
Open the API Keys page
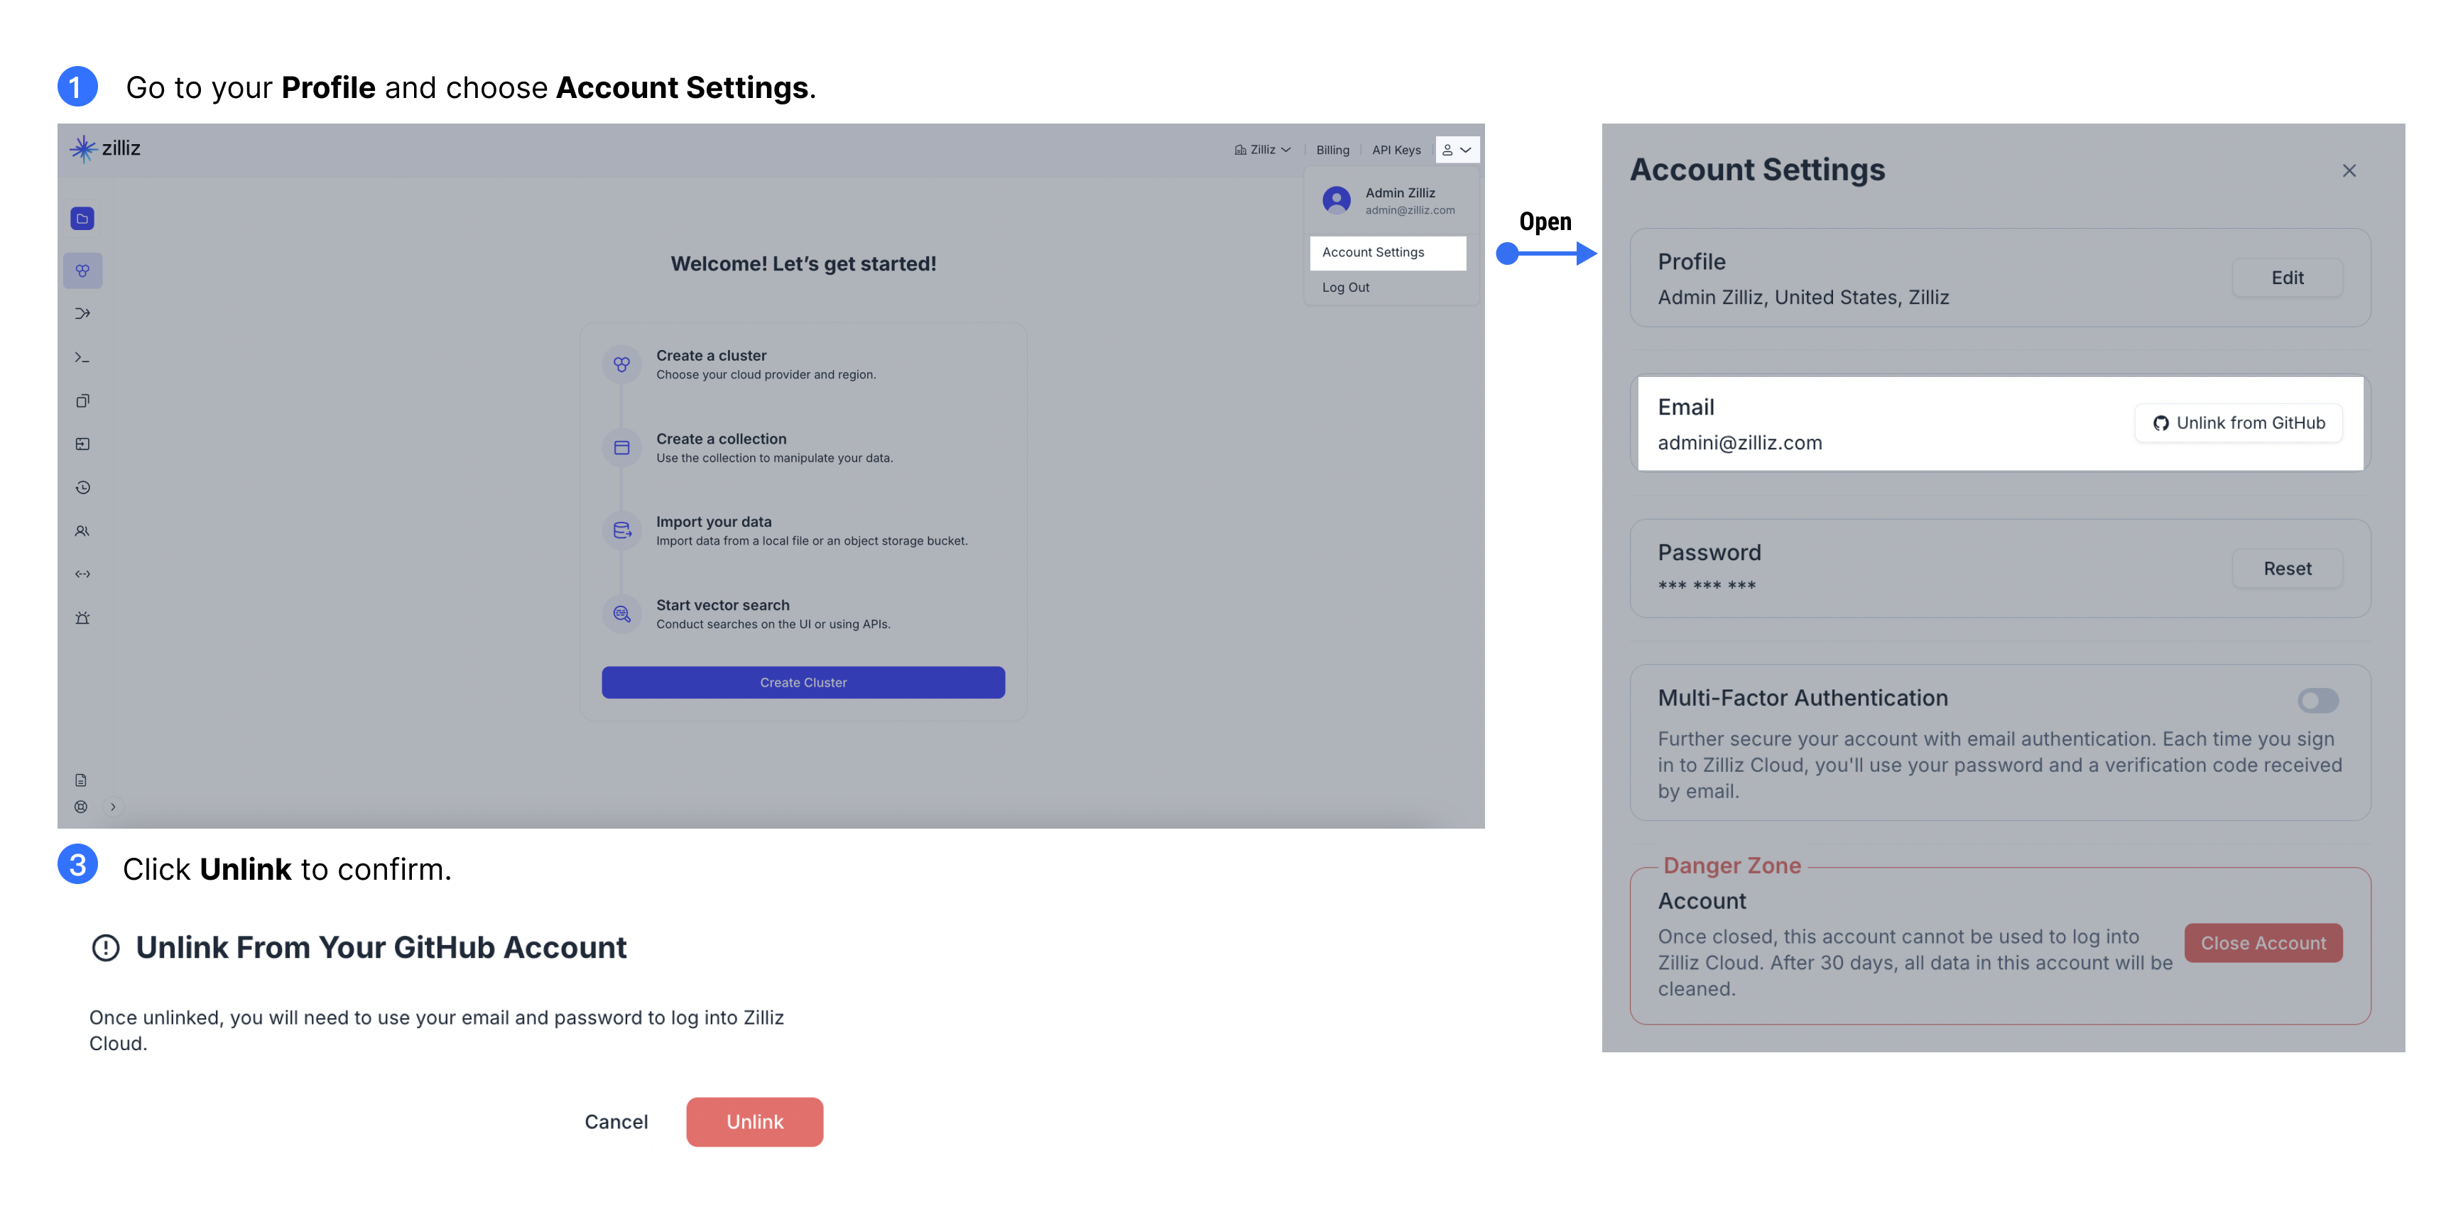pos(1395,150)
